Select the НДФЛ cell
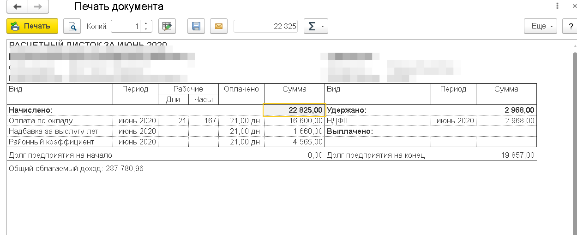Screen dimensions: 577x235 click(x=378, y=121)
